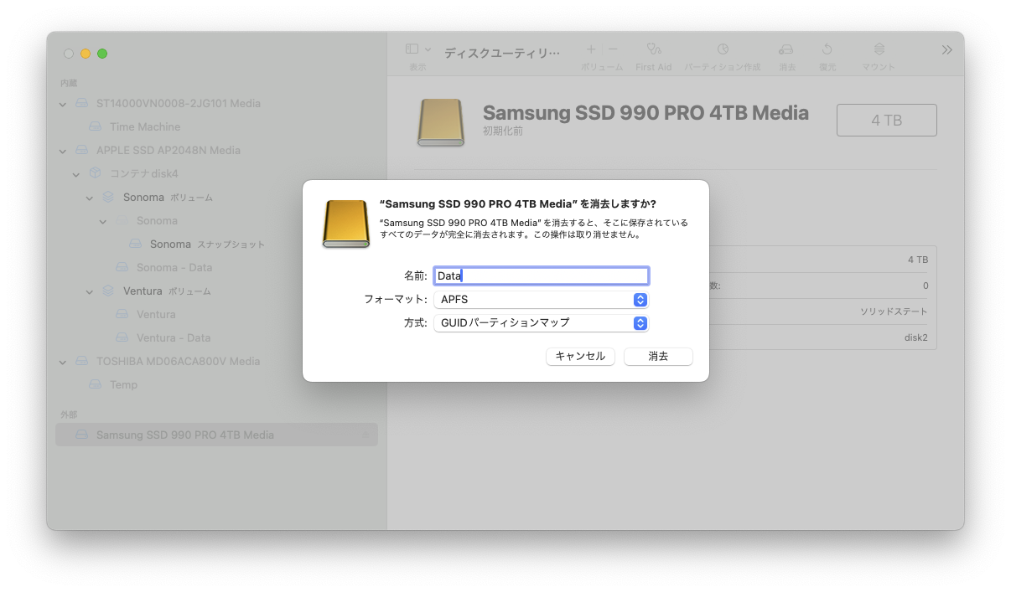
Task: Collapse the ST14000VN0008-2JG101 Media tree
Action: point(63,104)
